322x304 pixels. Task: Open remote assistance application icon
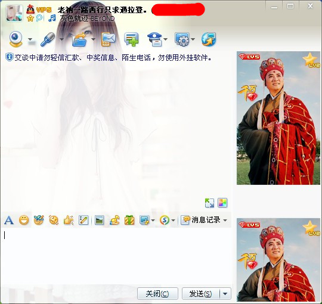(x=182, y=39)
